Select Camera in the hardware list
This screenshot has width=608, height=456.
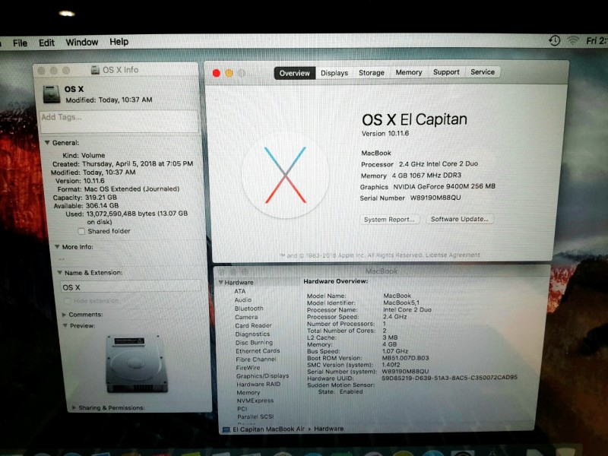[246, 317]
